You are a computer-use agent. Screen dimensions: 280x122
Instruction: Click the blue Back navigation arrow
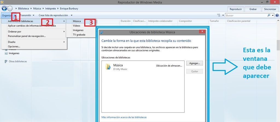coord(4,9)
